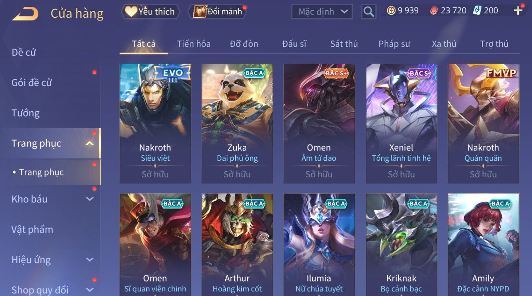Viewport: 532px width, 296px height.
Task: Click the gold coin balance icon
Action: (391, 11)
